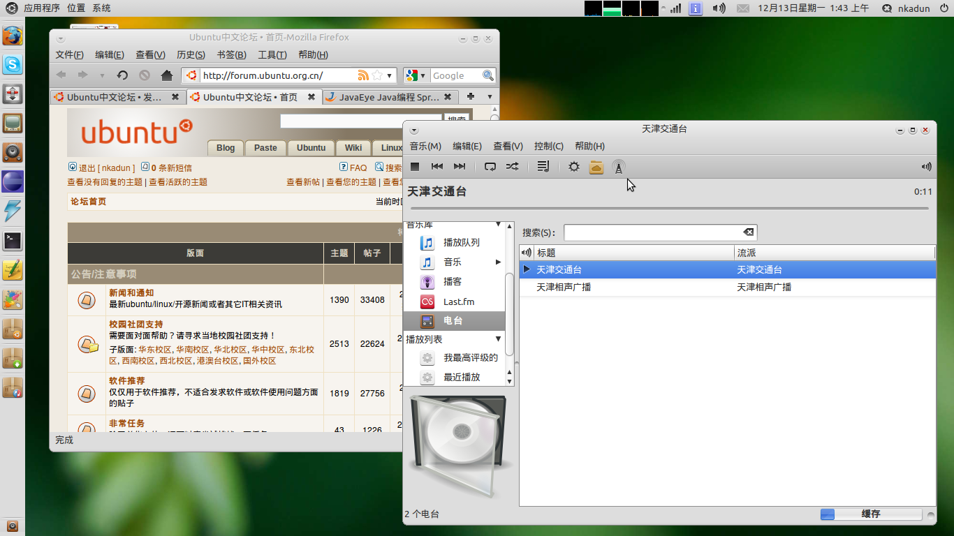The image size is (954, 536).
Task: Click the RSS feed icon in address bar
Action: pyautogui.click(x=363, y=75)
